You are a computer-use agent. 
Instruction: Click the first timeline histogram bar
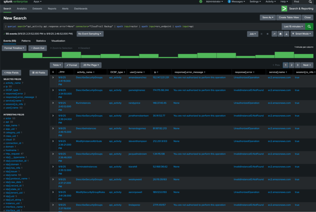(x=33, y=56)
